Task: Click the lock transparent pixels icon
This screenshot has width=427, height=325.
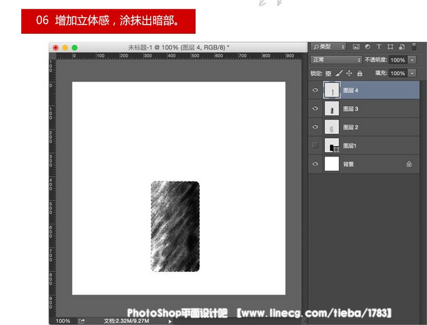Action: pos(328,73)
